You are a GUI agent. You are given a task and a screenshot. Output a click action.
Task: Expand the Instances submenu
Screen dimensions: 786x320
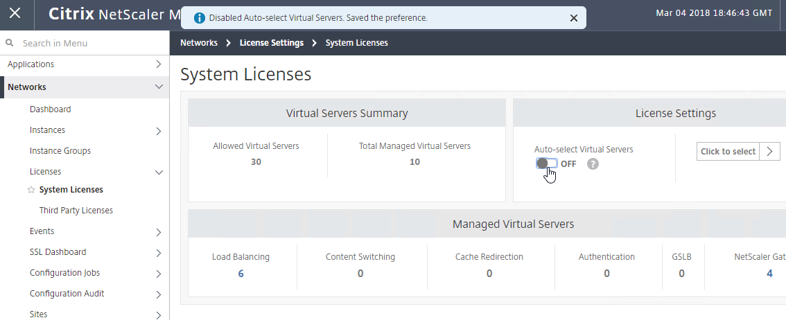159,131
